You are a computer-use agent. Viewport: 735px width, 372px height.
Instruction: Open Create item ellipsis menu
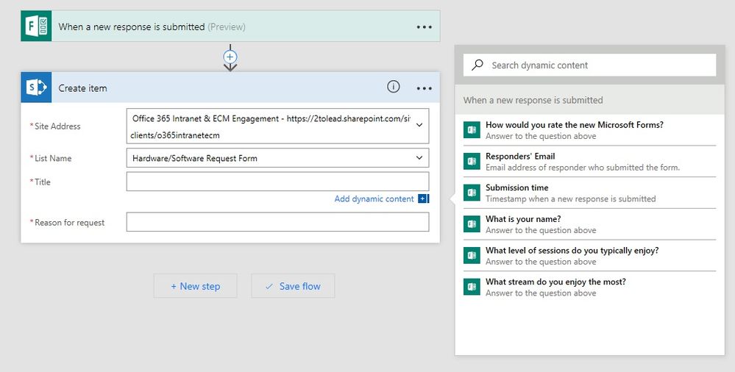(x=425, y=88)
